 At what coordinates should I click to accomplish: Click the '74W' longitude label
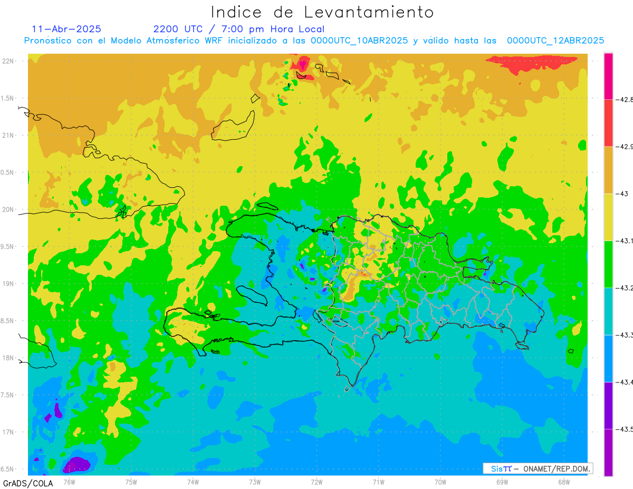193,482
